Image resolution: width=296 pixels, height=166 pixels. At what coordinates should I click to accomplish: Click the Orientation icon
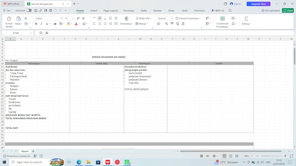point(126,19)
